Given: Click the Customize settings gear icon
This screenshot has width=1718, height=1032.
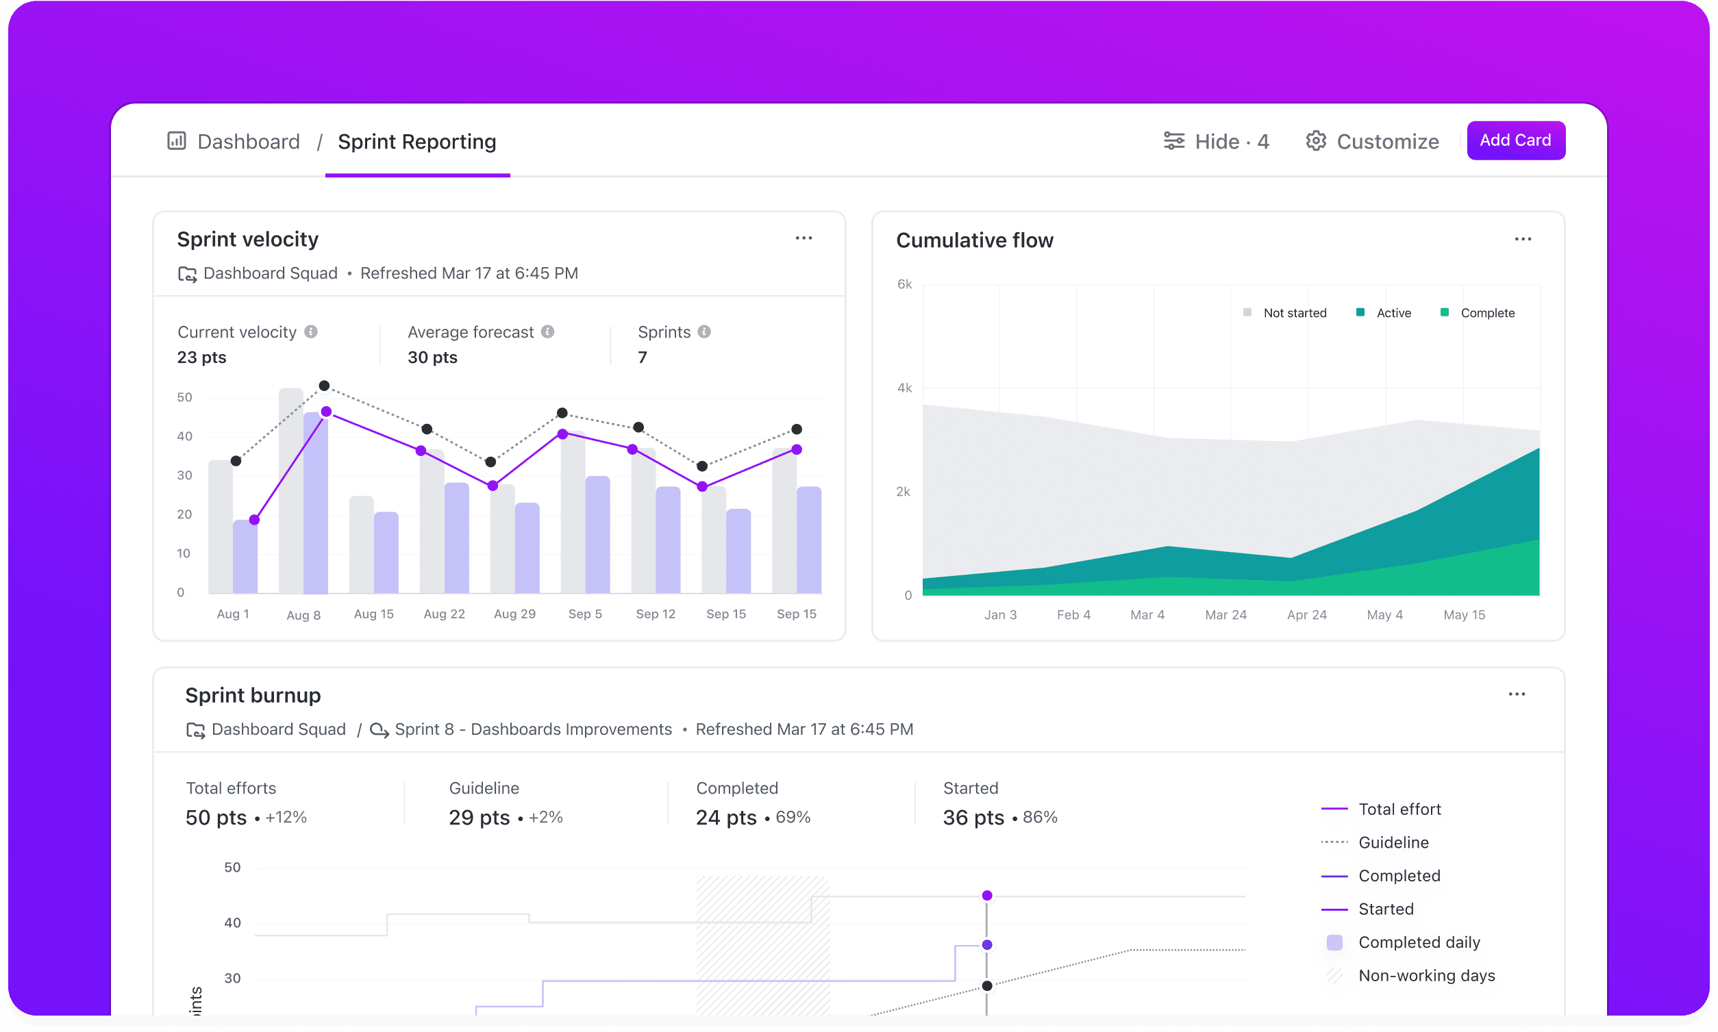Looking at the screenshot, I should coord(1315,140).
